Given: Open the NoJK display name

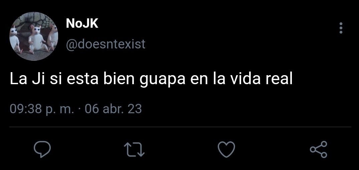Looking at the screenshot, I should point(82,23).
